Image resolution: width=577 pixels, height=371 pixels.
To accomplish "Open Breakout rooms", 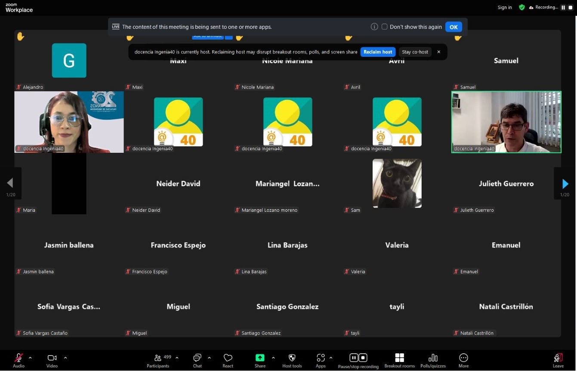I will click(x=399, y=360).
